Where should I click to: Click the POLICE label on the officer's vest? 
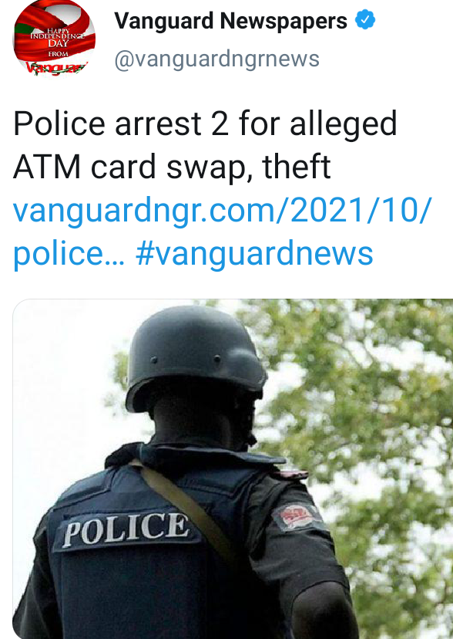click(126, 529)
